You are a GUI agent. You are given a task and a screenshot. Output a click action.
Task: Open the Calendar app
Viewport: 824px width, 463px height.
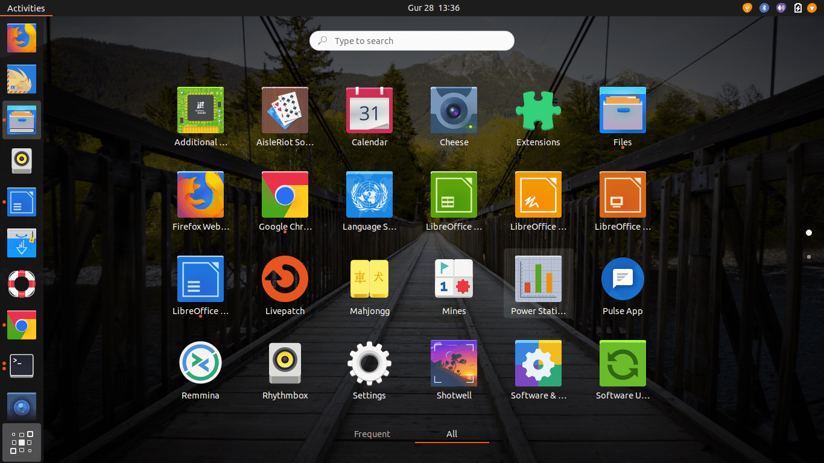(x=369, y=110)
